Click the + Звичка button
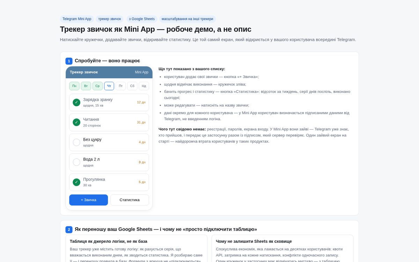Image resolution: width=419 pixels, height=262 pixels. (x=88, y=200)
